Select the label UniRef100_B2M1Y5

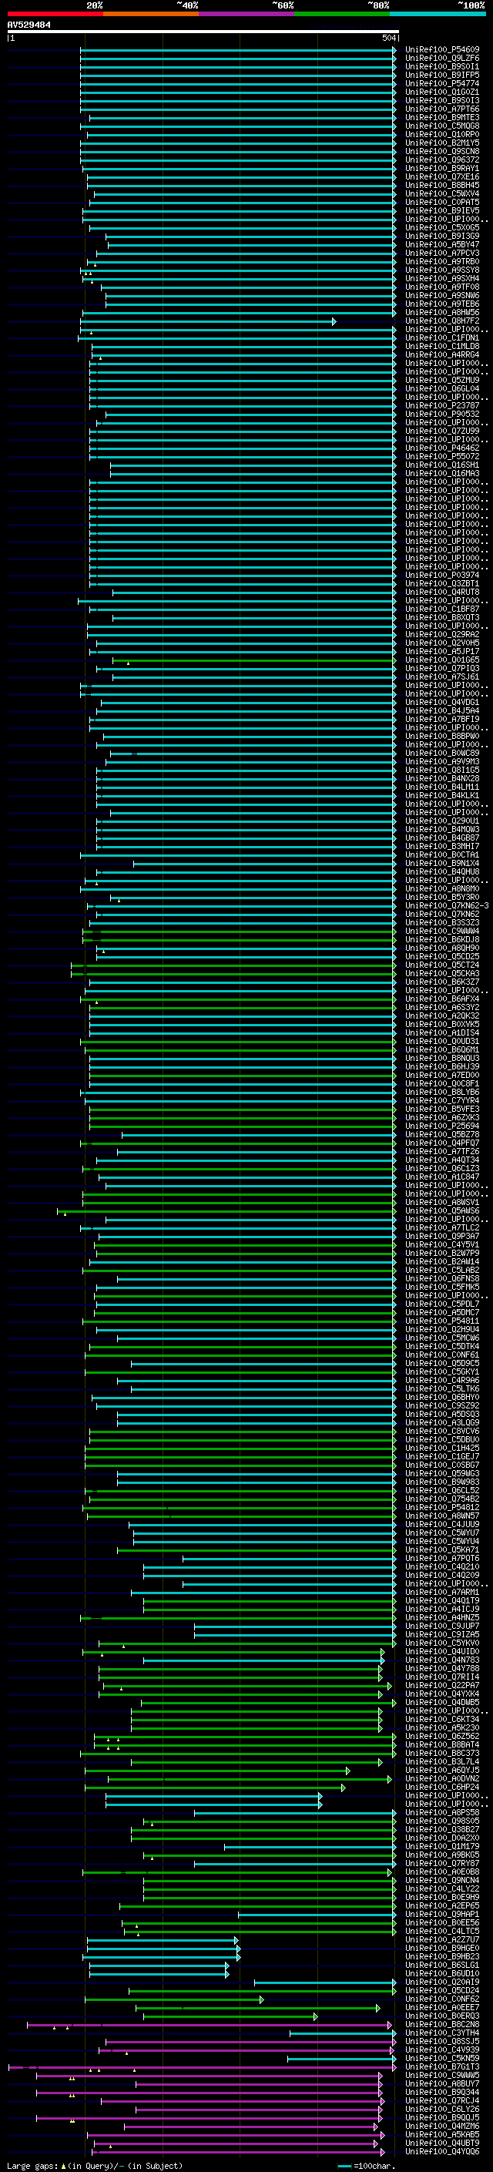click(x=441, y=143)
